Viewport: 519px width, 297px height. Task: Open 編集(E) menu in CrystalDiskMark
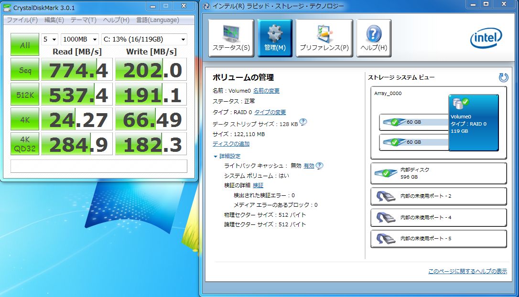click(x=54, y=20)
